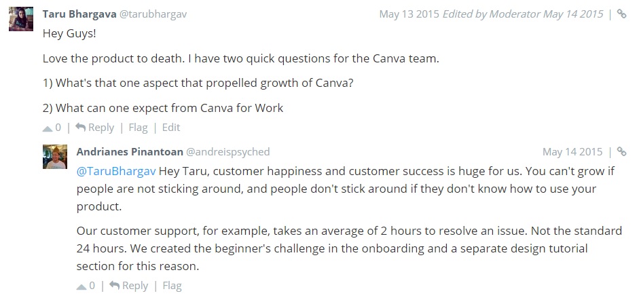The height and width of the screenshot is (302, 639).
Task: Click the reply arrow icon under Taru's comment
Action: [81, 128]
